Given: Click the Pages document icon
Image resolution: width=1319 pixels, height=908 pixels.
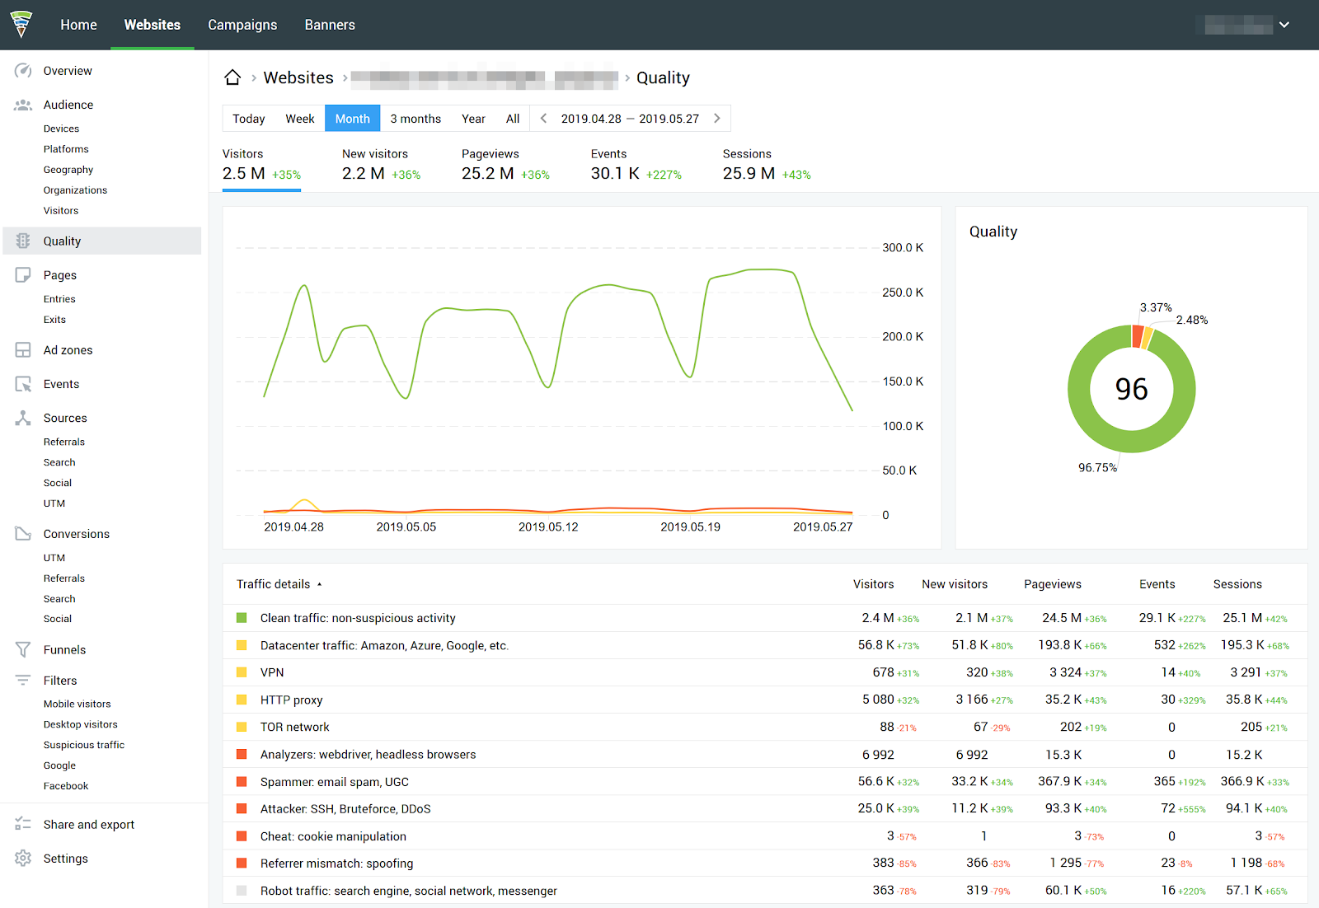Looking at the screenshot, I should point(23,275).
